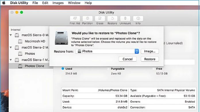200x112 pixels.
Task: Click the Owners value Enabled
Action: (190, 102)
